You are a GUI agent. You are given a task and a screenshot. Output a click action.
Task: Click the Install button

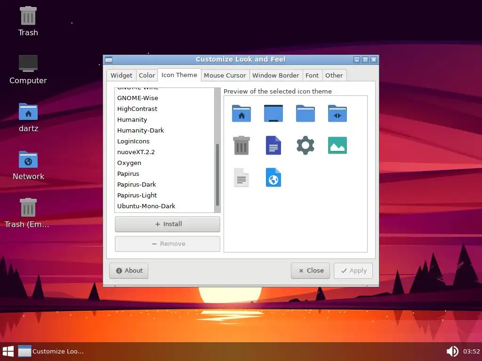(x=168, y=224)
